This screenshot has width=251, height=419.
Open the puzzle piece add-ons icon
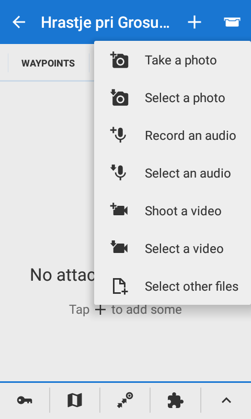(175, 400)
